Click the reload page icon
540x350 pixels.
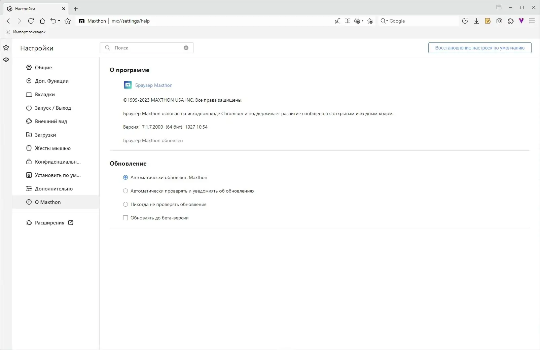pyautogui.click(x=31, y=21)
